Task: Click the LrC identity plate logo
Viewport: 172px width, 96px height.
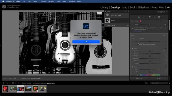Action: click(4, 7)
